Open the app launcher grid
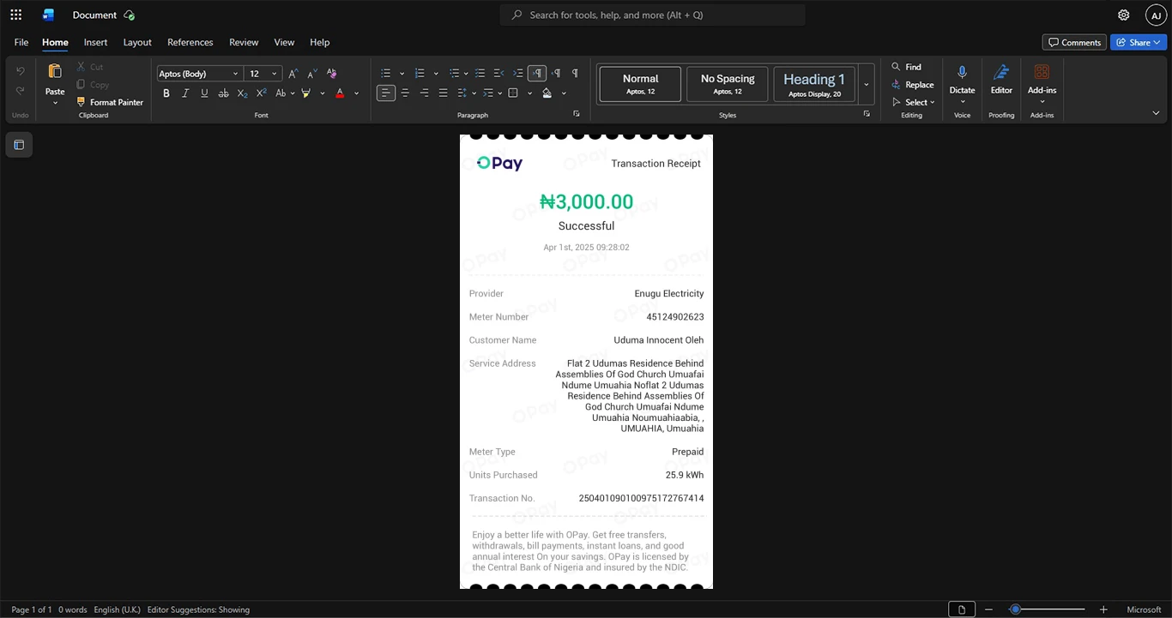1172x618 pixels. coord(15,15)
